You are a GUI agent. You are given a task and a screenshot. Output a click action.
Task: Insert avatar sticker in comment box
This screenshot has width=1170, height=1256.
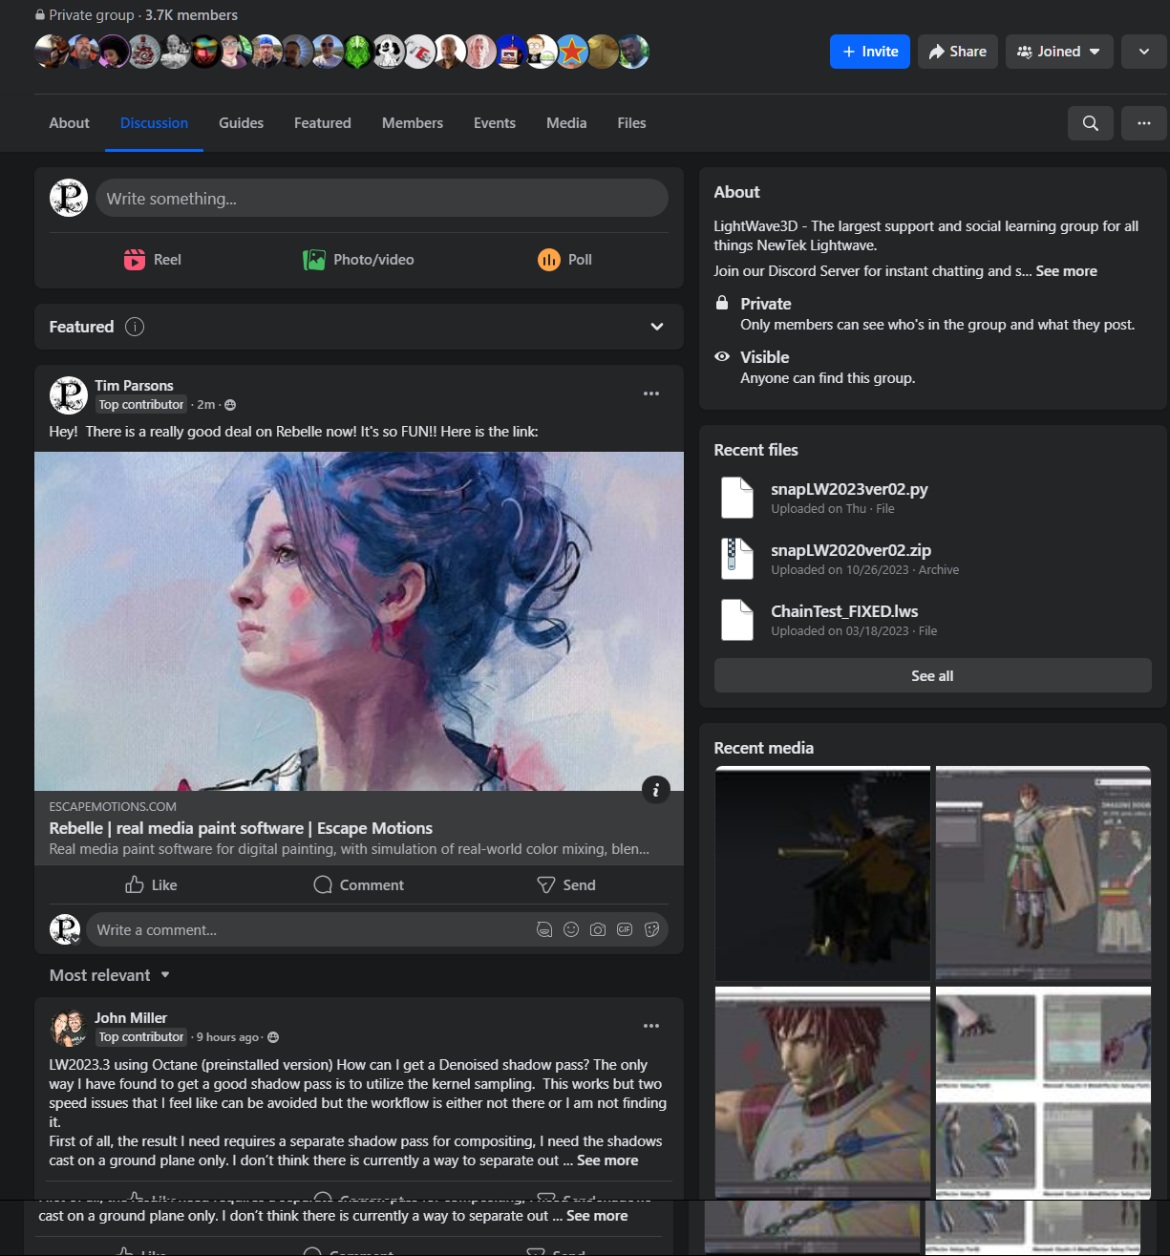click(544, 929)
